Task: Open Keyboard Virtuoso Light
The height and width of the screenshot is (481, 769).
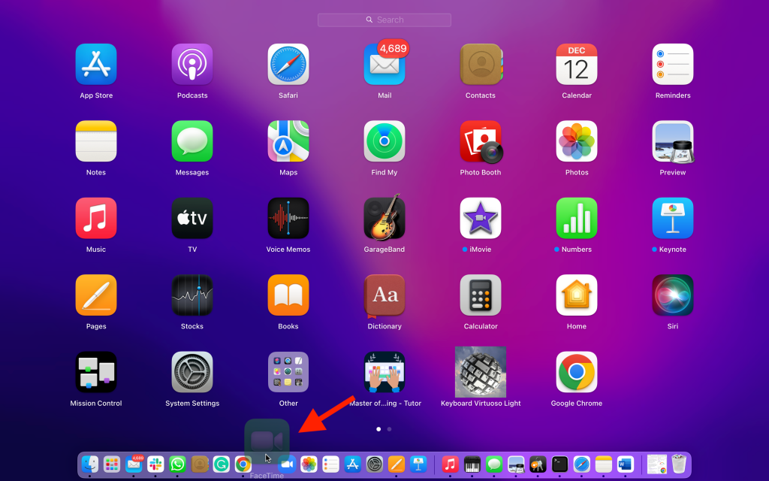Action: [x=481, y=372]
